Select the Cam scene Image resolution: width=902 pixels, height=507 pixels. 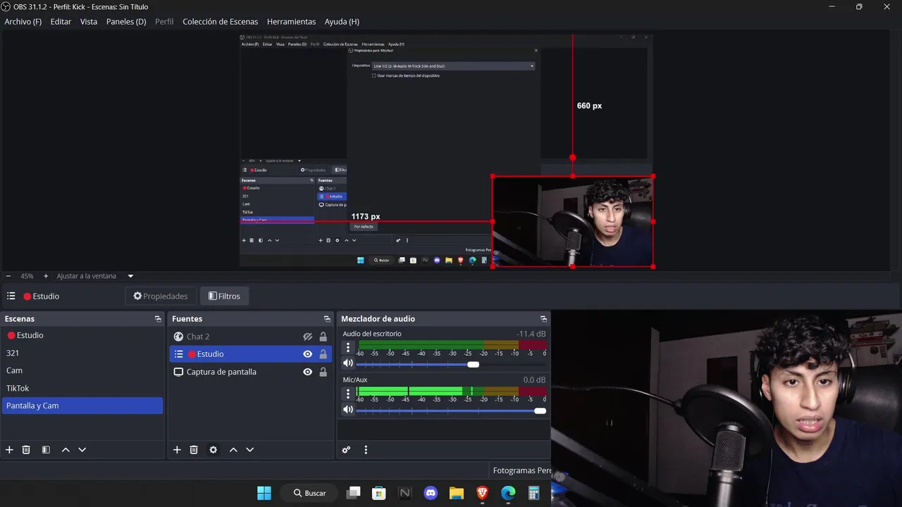(82, 370)
